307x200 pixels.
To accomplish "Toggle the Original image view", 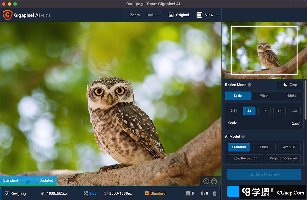I will (x=179, y=15).
